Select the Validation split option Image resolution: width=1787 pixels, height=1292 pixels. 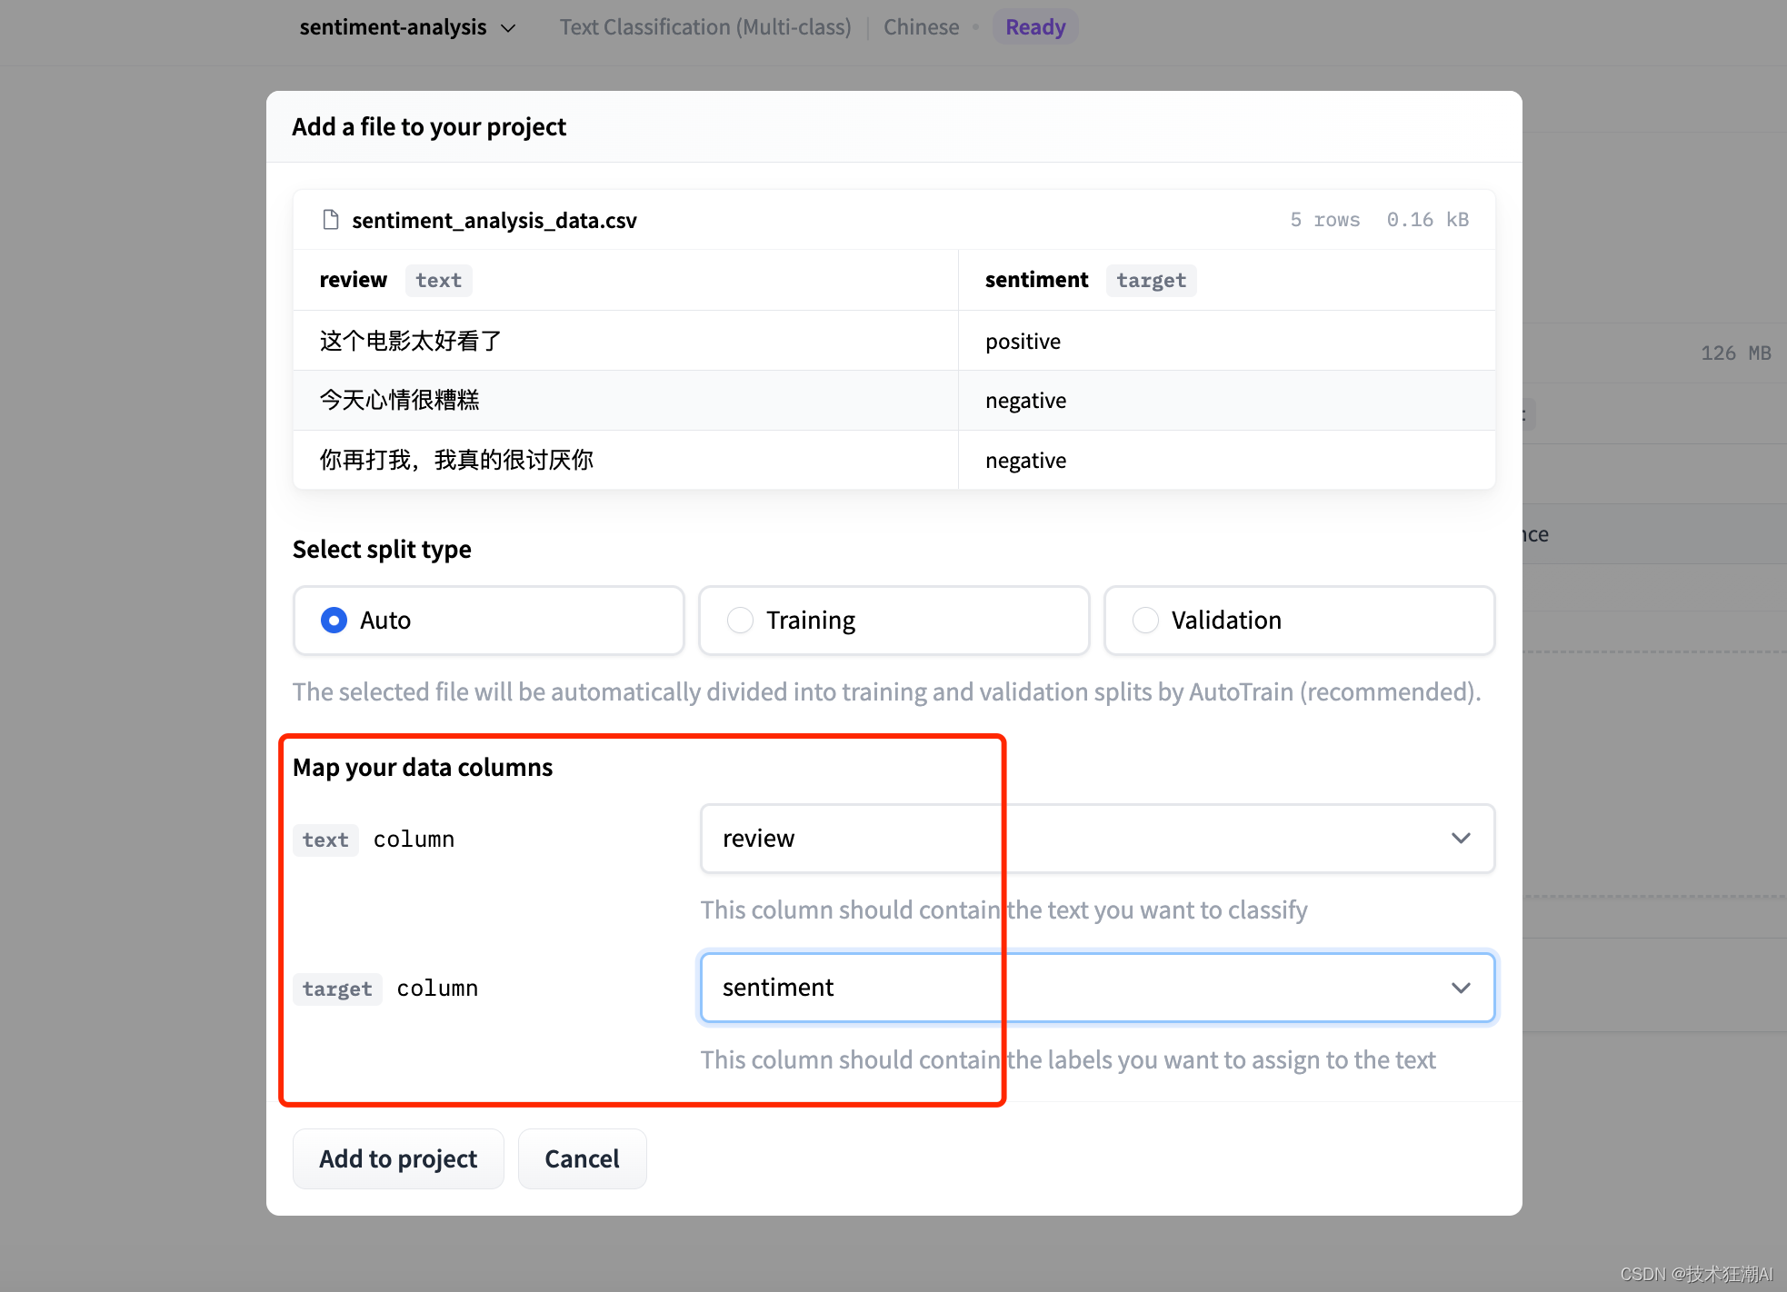(x=1145, y=620)
